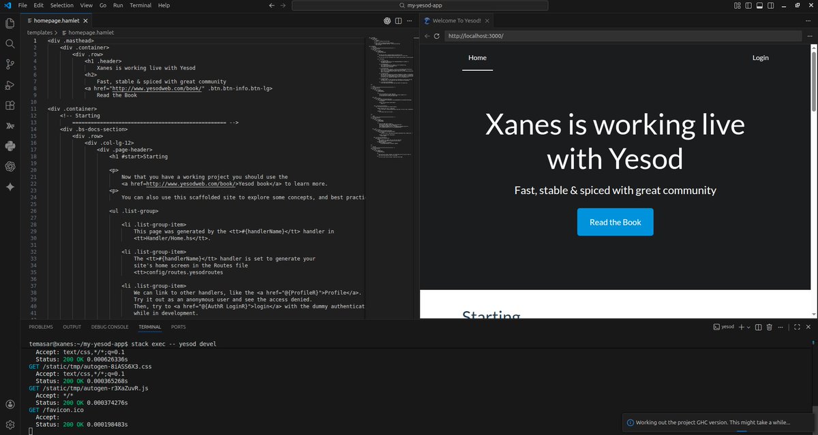
Task: Go back with title bar arrow
Action: tap(272, 5)
